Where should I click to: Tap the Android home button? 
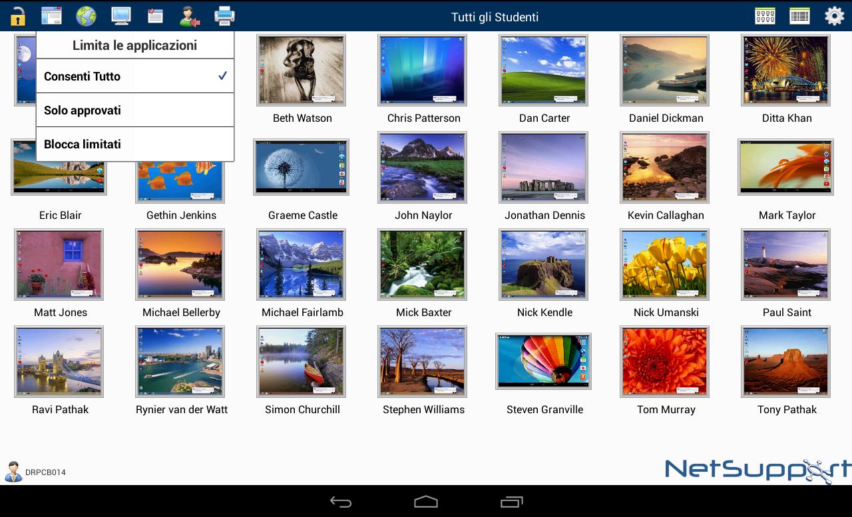click(426, 502)
